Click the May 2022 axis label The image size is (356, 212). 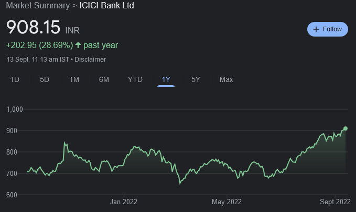pyautogui.click(x=226, y=201)
